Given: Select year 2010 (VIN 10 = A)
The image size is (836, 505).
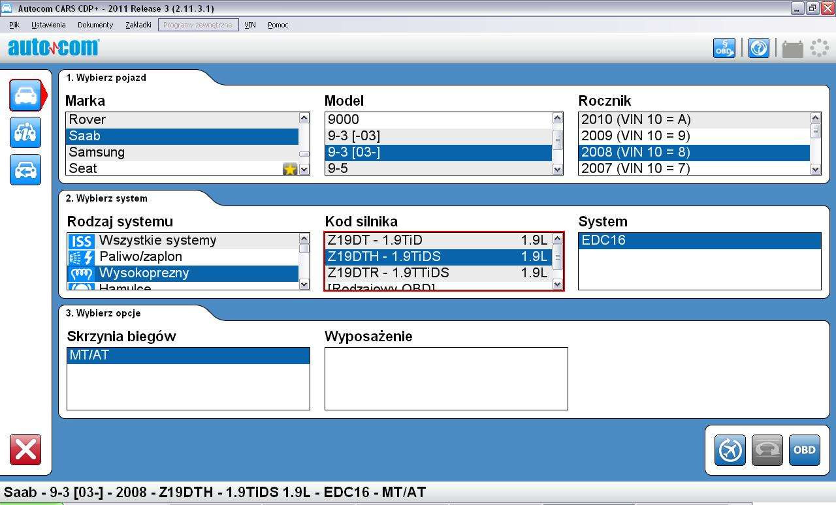Looking at the screenshot, I should (x=694, y=119).
